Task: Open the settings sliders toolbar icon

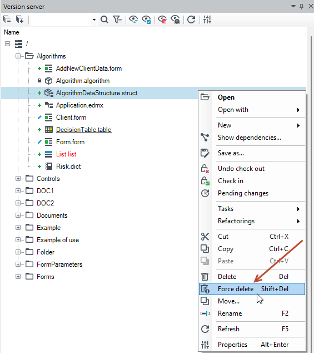Action: coord(207,19)
